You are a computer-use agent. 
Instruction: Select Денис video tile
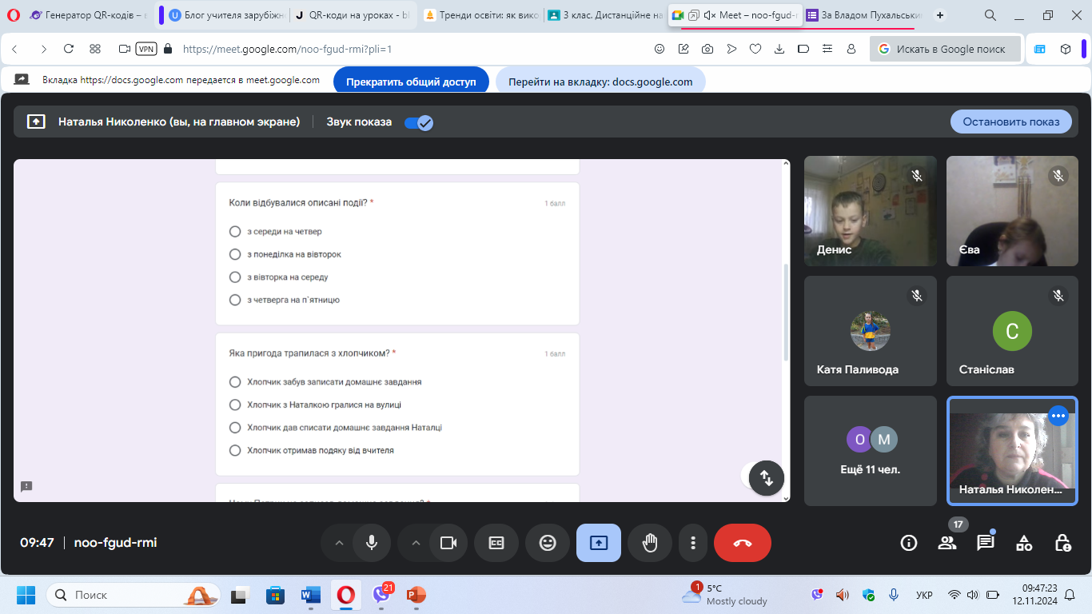(x=871, y=211)
